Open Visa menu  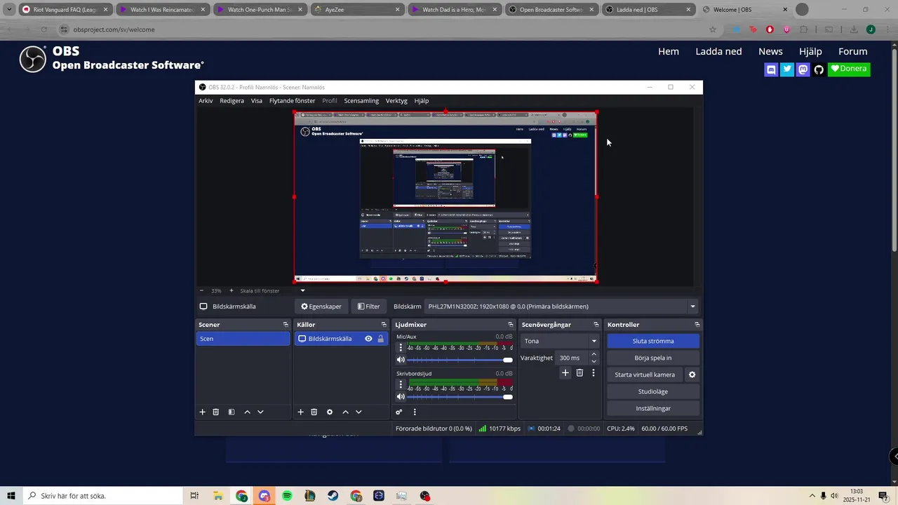coord(257,101)
